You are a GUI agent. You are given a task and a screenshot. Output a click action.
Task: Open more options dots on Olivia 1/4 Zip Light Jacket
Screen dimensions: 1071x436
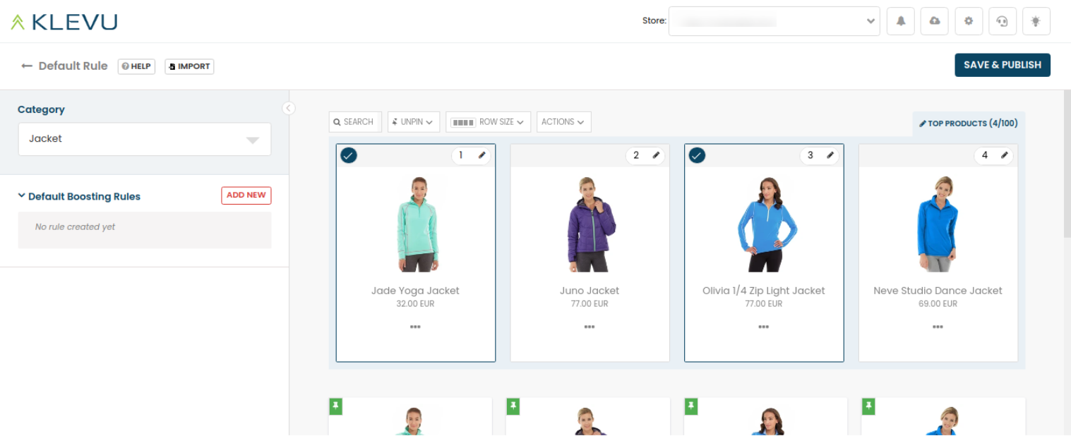coord(764,327)
